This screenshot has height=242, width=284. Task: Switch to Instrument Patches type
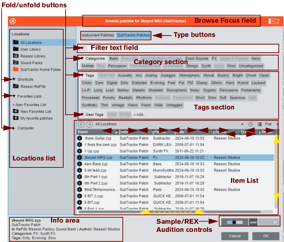coord(98,35)
